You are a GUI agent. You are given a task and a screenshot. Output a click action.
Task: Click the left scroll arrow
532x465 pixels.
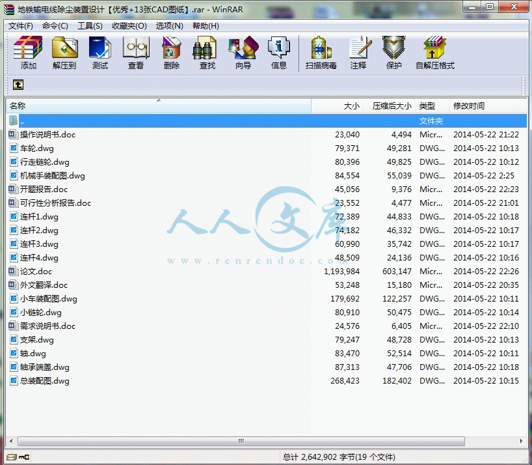point(11,441)
